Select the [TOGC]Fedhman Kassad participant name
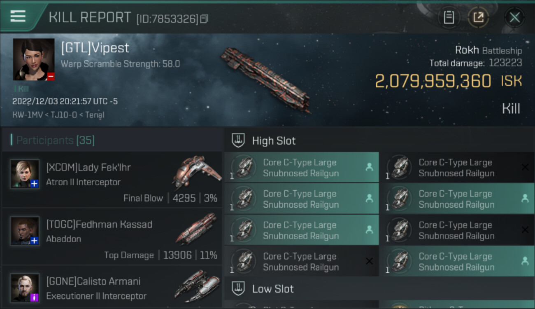 99,225
